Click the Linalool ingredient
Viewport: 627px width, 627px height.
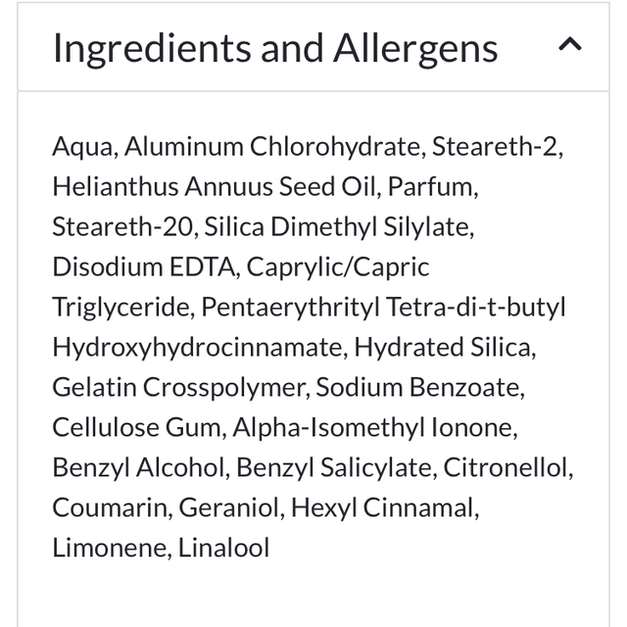point(223,548)
